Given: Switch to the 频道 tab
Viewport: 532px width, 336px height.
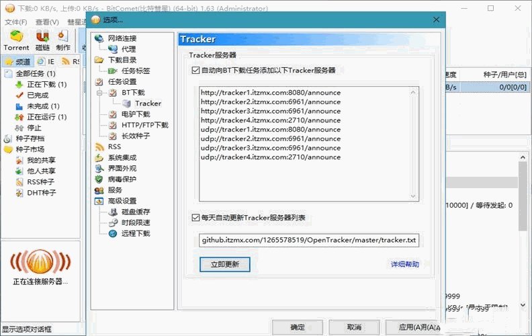Looking at the screenshot, I should tap(19, 62).
